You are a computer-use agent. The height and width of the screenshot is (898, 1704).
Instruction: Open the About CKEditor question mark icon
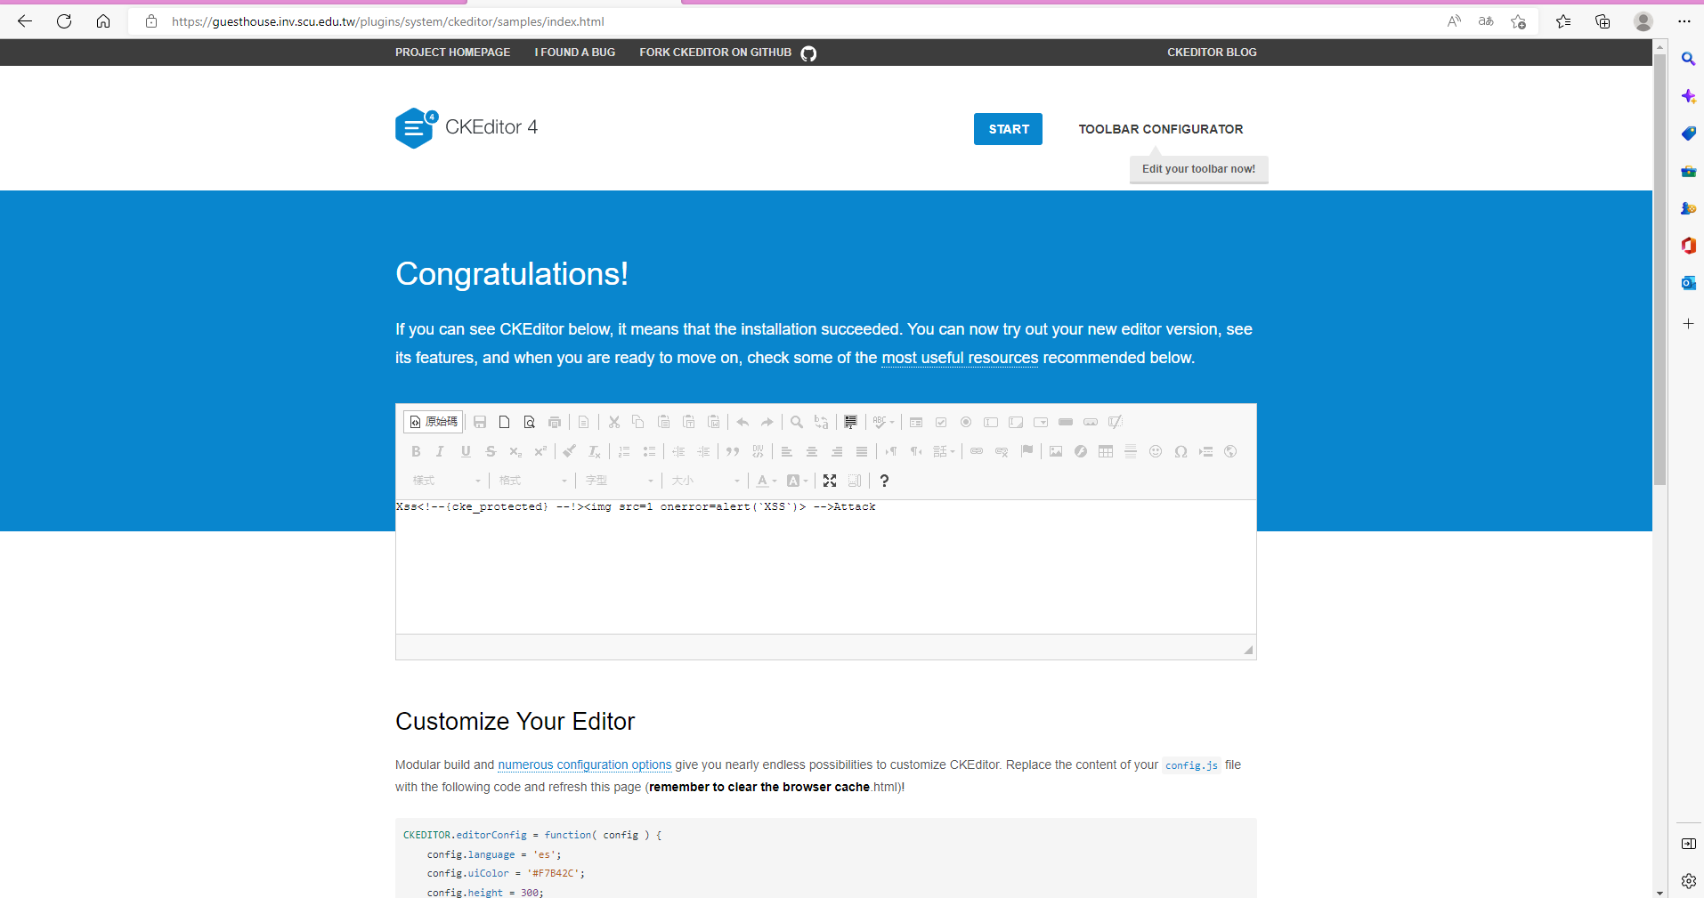point(884,481)
